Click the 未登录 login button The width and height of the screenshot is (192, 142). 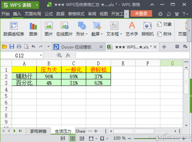click(141, 13)
